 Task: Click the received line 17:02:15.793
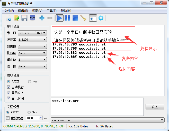(x=79, y=44)
